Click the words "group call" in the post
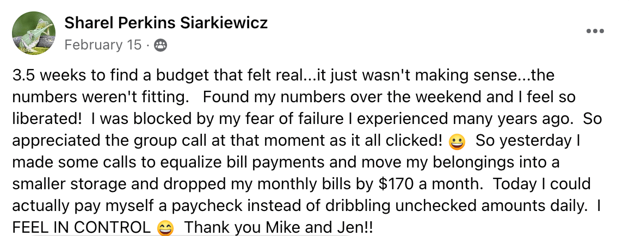 point(197,141)
